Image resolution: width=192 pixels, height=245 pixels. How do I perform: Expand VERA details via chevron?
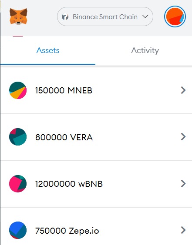(x=183, y=137)
